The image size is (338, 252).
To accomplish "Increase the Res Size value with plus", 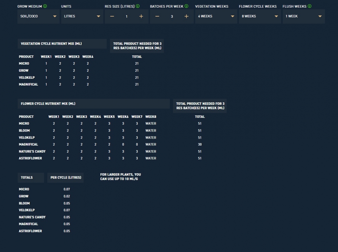I will point(141,16).
